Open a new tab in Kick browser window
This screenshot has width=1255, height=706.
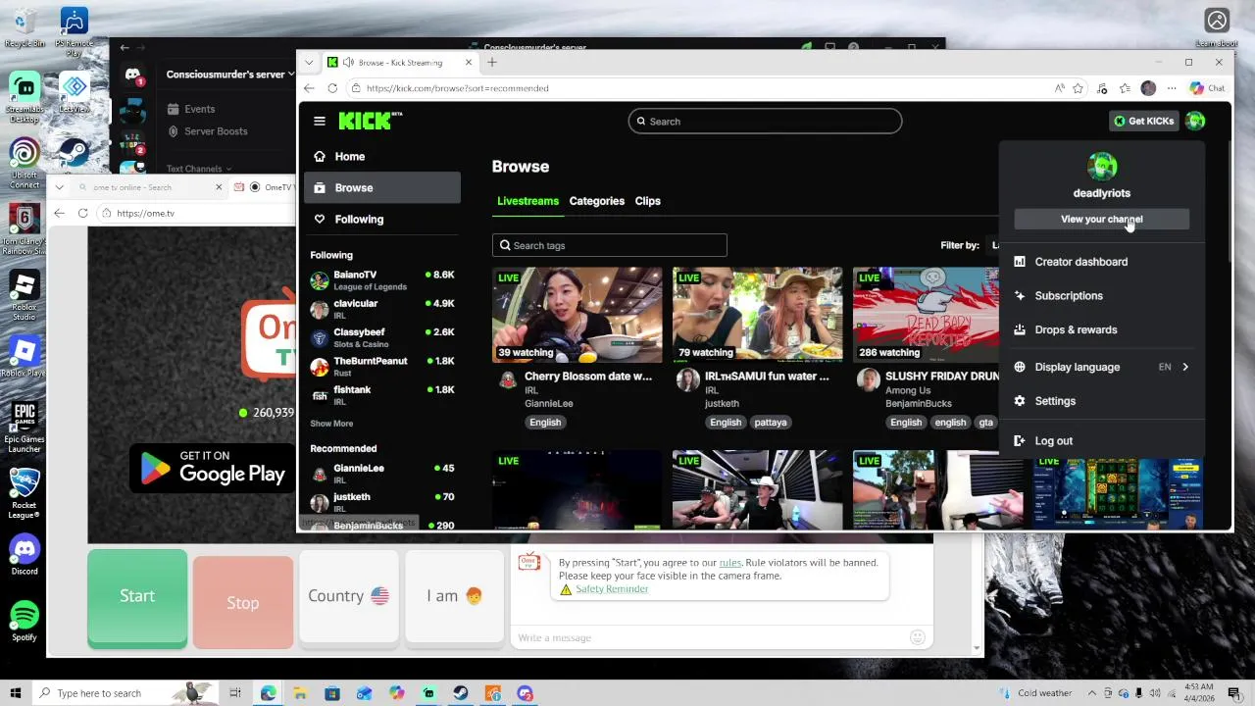(x=492, y=62)
